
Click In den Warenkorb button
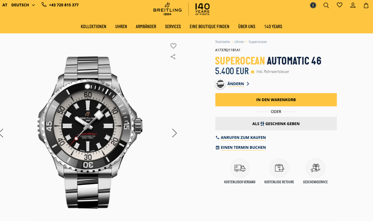(276, 100)
